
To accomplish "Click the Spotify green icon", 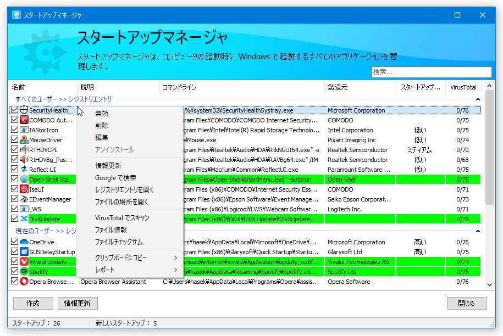I will [x=24, y=271].
